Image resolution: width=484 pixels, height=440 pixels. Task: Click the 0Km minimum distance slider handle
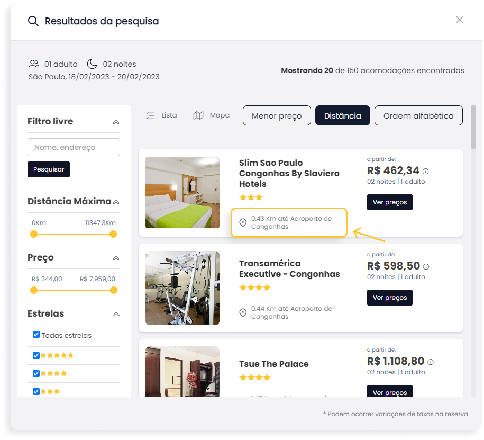coord(34,234)
